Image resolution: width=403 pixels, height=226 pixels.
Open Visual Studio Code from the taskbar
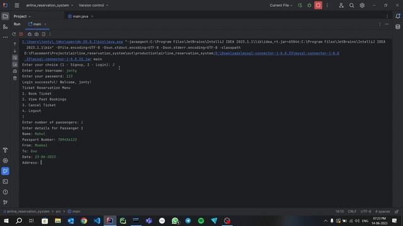click(x=97, y=220)
